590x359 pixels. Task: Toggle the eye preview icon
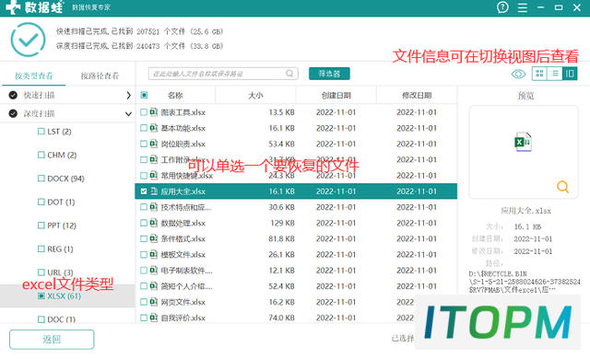pyautogui.click(x=518, y=74)
